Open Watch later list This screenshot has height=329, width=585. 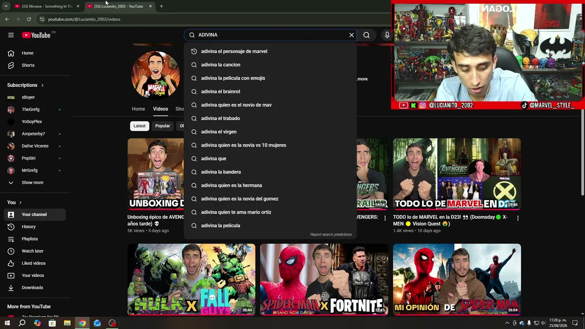click(x=35, y=251)
